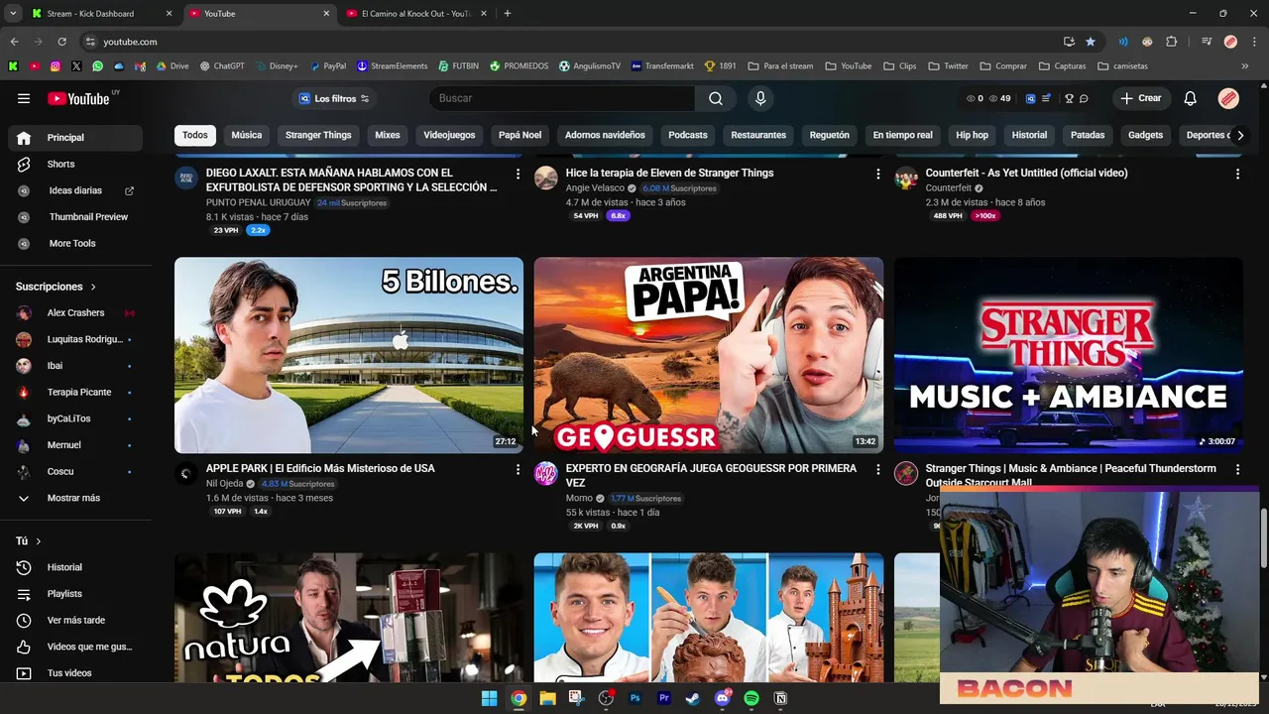Show more chips with right arrow

[1239, 135]
